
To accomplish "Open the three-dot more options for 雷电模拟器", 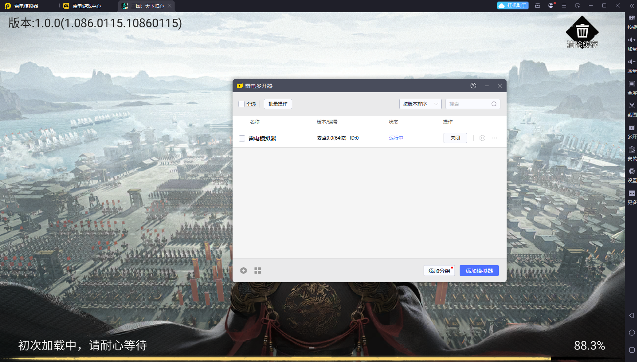I will tap(495, 138).
